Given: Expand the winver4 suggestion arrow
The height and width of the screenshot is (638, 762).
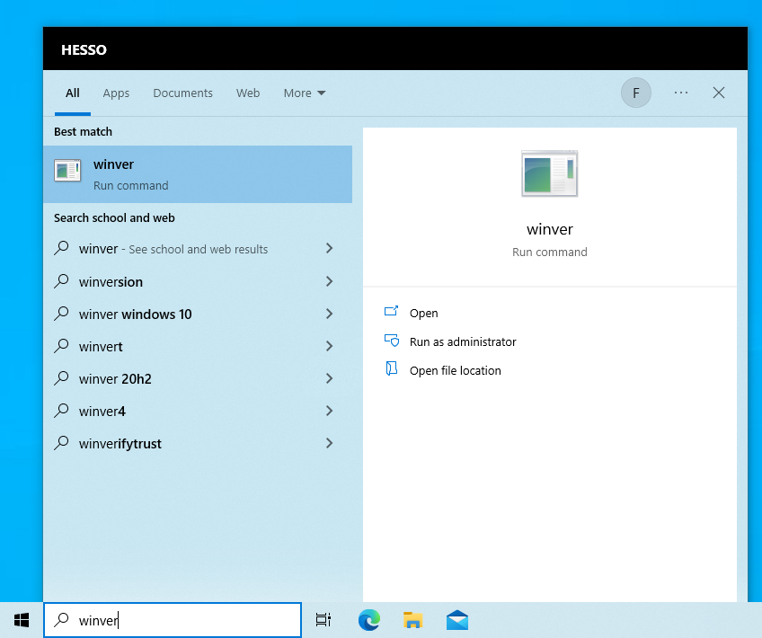Looking at the screenshot, I should (330, 411).
